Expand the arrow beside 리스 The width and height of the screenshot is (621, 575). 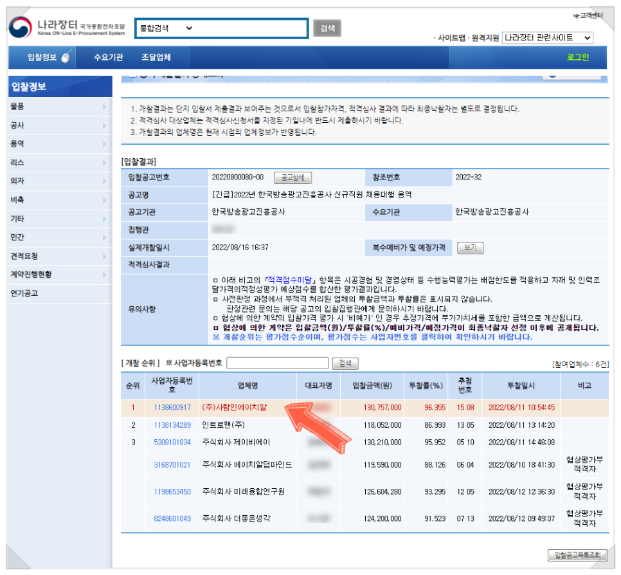click(105, 163)
